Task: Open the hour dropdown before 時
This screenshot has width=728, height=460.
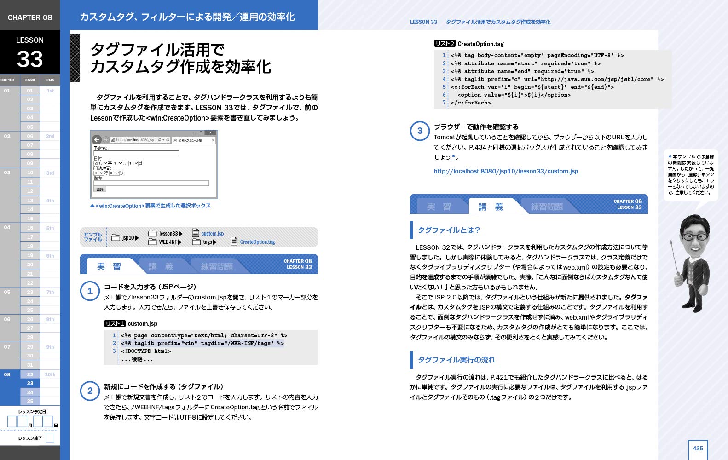Action: (x=98, y=173)
